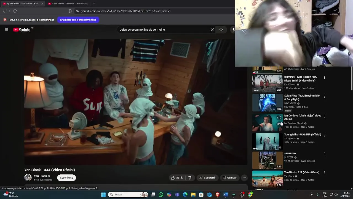Open Salgo Flyte SIDD SEASON thumbnail
The height and width of the screenshot is (199, 353).
pyautogui.click(x=267, y=102)
